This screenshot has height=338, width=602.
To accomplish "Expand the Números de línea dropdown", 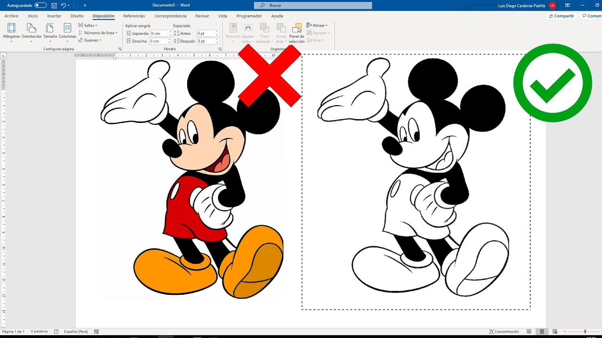I will tap(98, 33).
